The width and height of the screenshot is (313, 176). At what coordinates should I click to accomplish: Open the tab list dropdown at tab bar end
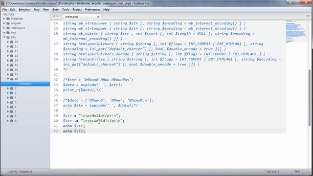308,16
